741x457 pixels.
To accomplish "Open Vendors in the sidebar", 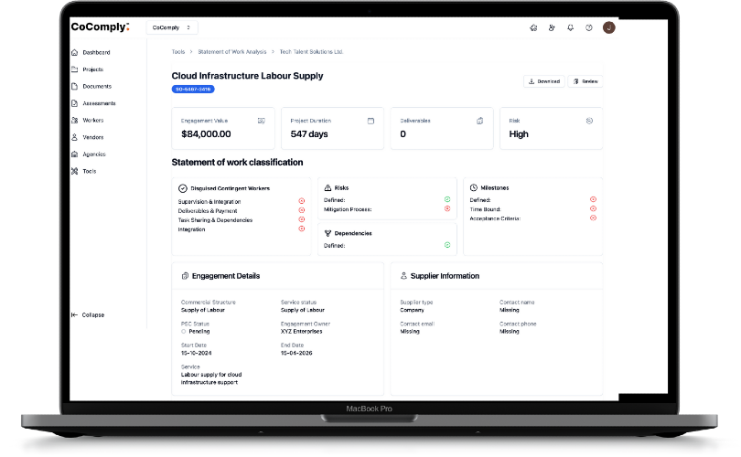I will [88, 137].
